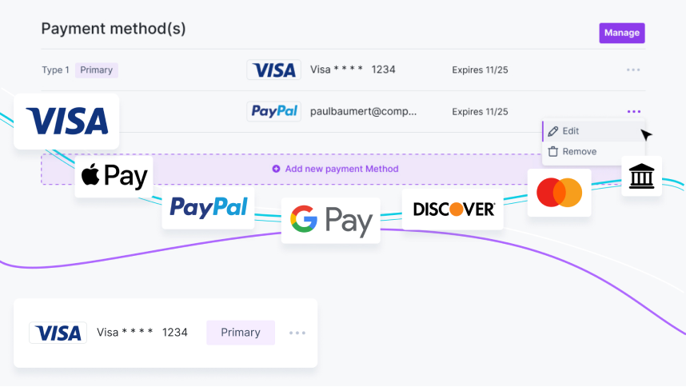686x387 pixels.
Task: Select the Apple Pay logo tile
Action: click(114, 176)
